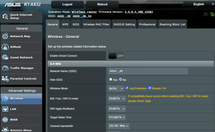Click the Network Name (SSID) input field
This screenshot has width=215, height=132.
point(148,71)
